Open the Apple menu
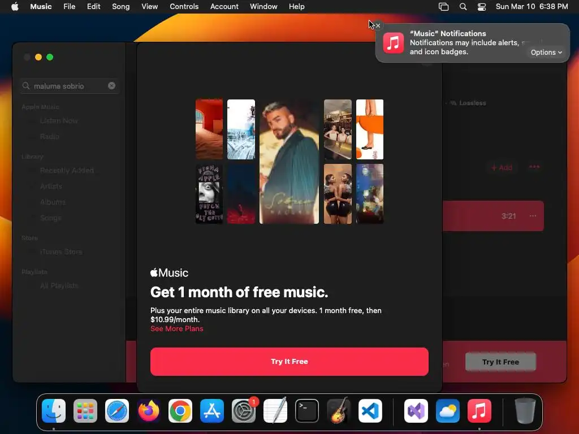Viewport: 579px width, 434px height. click(x=15, y=6)
